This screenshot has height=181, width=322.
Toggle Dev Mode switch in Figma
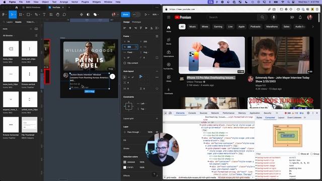click(x=136, y=15)
